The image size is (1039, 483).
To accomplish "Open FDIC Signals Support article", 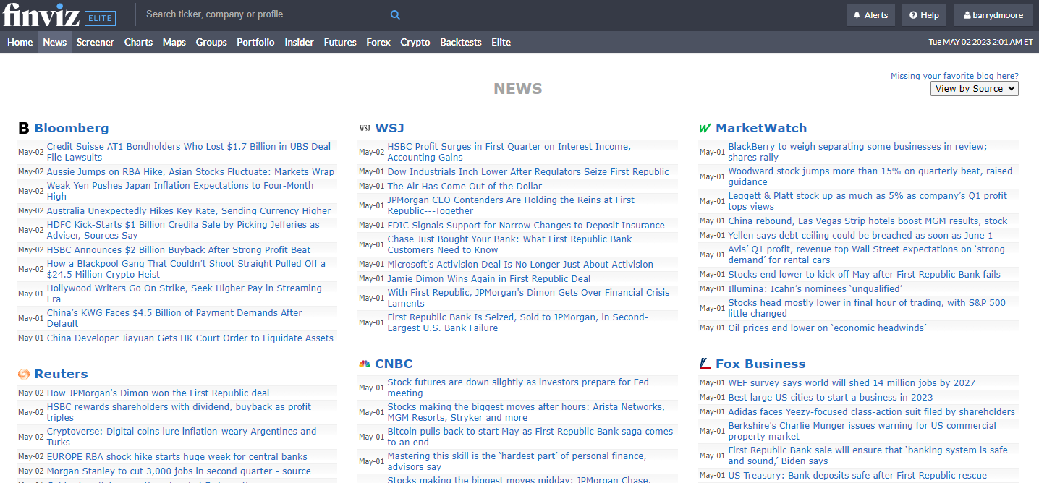I will click(526, 225).
